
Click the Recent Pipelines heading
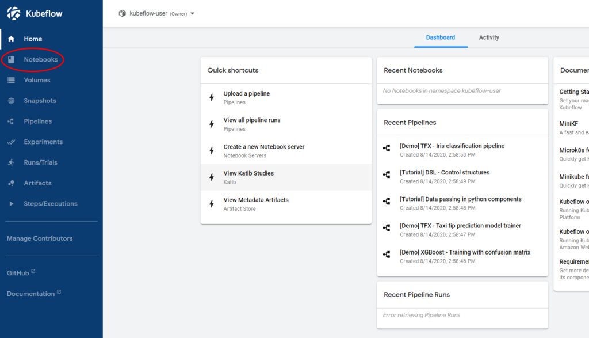tap(410, 123)
